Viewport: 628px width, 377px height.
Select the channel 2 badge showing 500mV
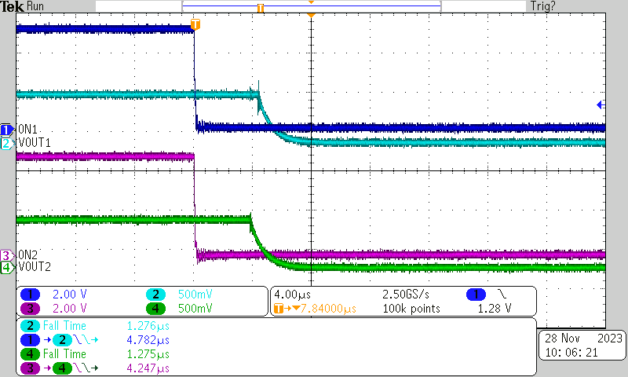click(155, 295)
